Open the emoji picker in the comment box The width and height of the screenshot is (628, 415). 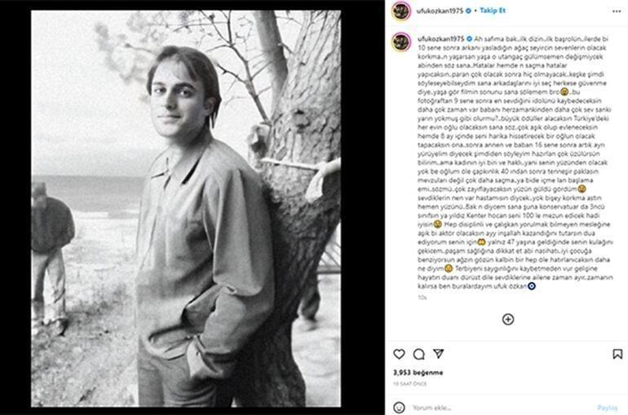399,407
